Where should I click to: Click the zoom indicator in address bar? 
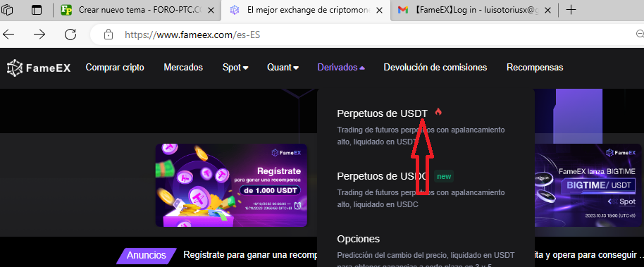640,34
